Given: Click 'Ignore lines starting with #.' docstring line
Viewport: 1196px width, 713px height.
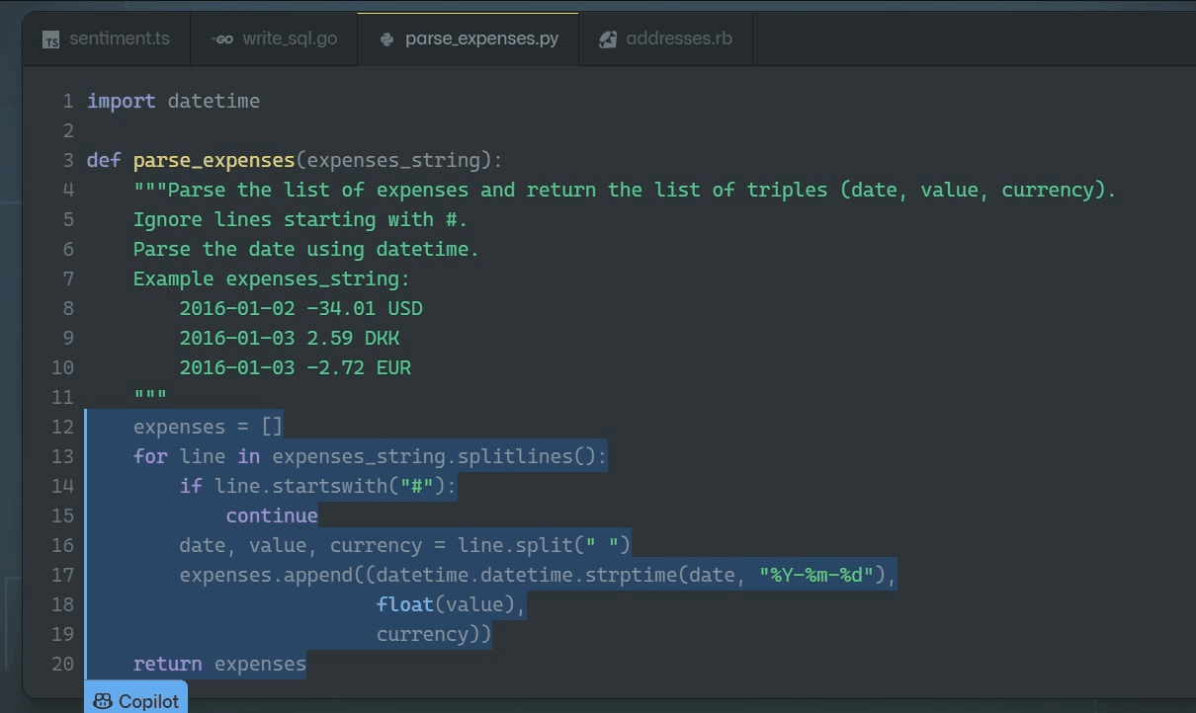Looking at the screenshot, I should tap(300, 219).
